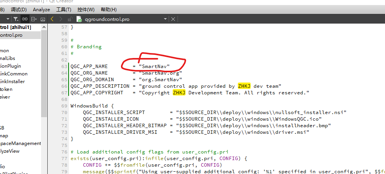This screenshot has width=385, height=174.
Task: Click the sidebar vertical scrollbar thumb
Action: click(x=44, y=73)
